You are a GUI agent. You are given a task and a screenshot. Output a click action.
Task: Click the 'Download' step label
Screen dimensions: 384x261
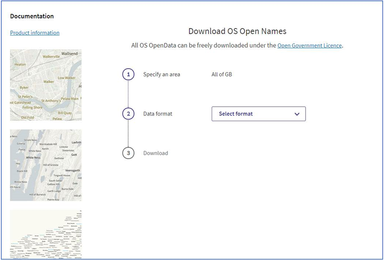156,153
